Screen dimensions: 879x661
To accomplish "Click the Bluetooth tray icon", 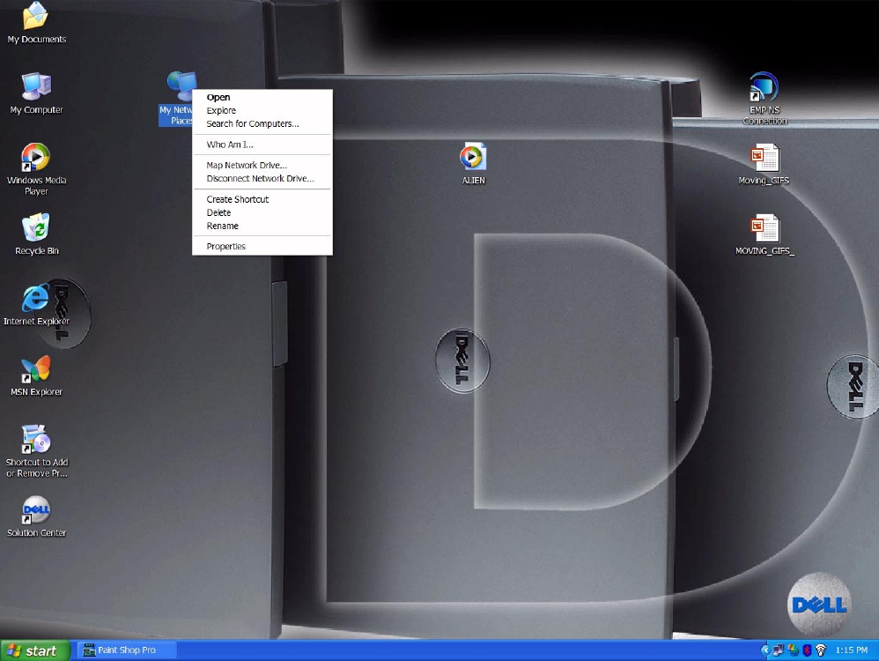I will click(807, 650).
